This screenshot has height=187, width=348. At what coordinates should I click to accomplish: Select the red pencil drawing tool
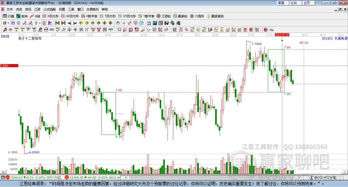(5, 30)
